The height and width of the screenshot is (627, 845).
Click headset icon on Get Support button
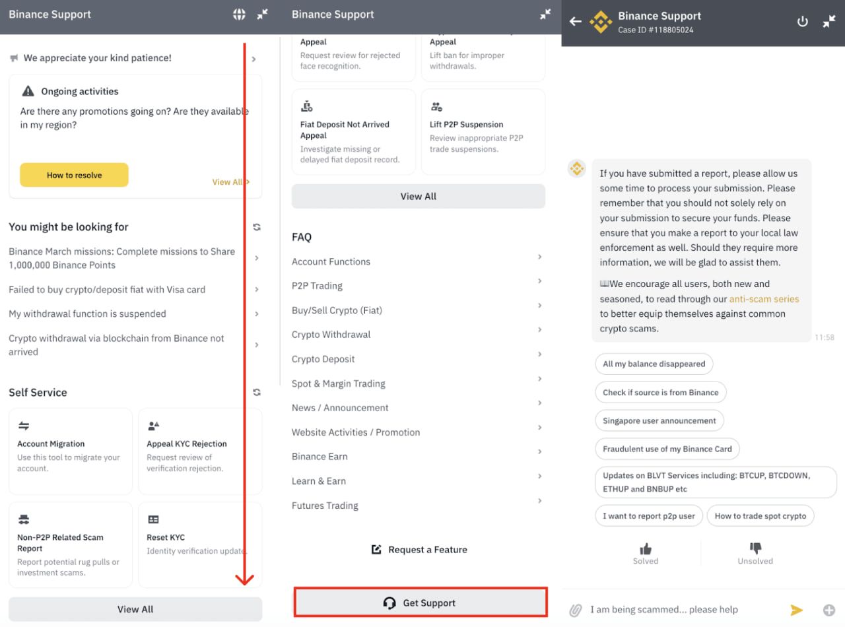(389, 603)
